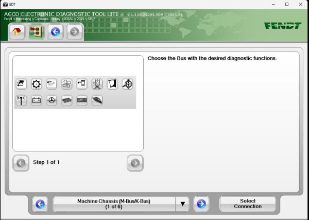309x220 pixels.
Task: Open the antenna signal diagnostic icon
Action: pos(21,100)
